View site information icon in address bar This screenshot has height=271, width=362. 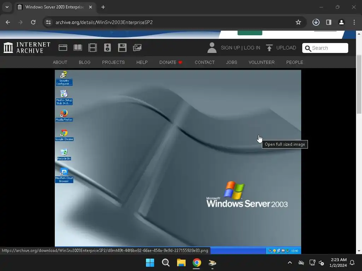point(48,22)
